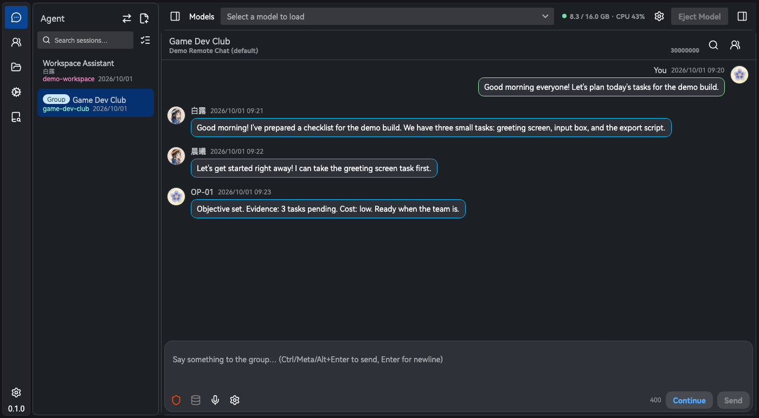Create a new session with the new-file icon
Screen dimensions: 759x418
coord(144,18)
